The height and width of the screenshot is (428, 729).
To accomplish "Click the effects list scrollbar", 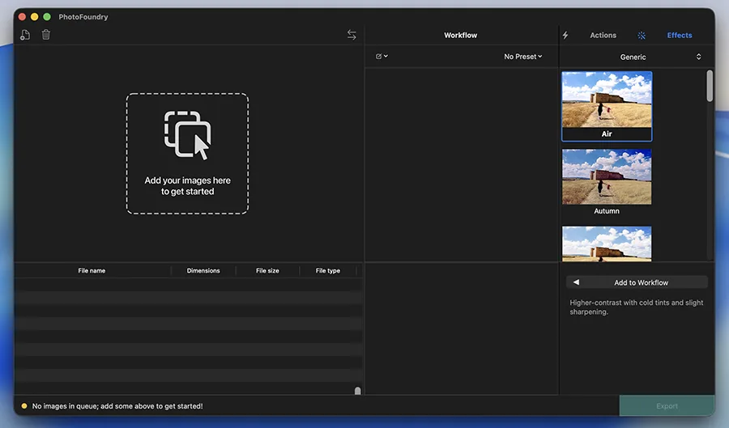I will (710, 86).
